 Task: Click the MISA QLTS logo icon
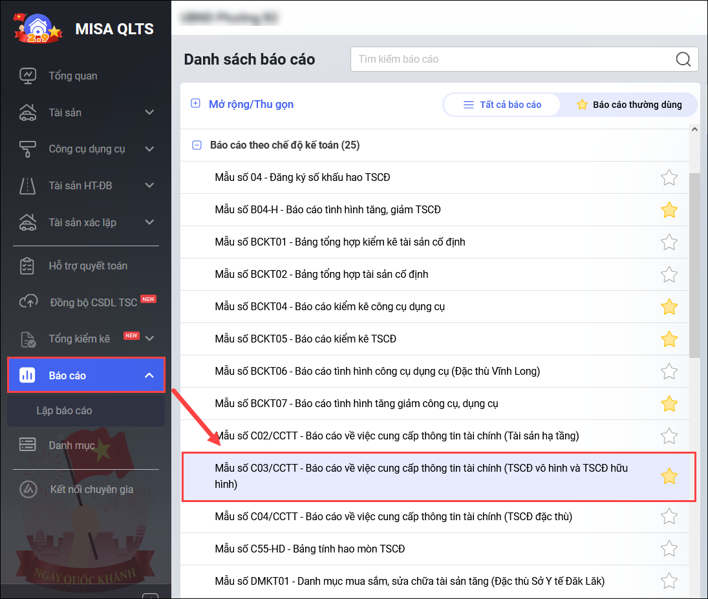point(38,28)
